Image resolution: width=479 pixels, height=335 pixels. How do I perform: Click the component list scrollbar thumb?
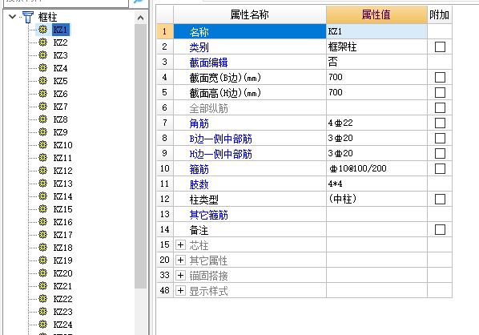(140, 156)
